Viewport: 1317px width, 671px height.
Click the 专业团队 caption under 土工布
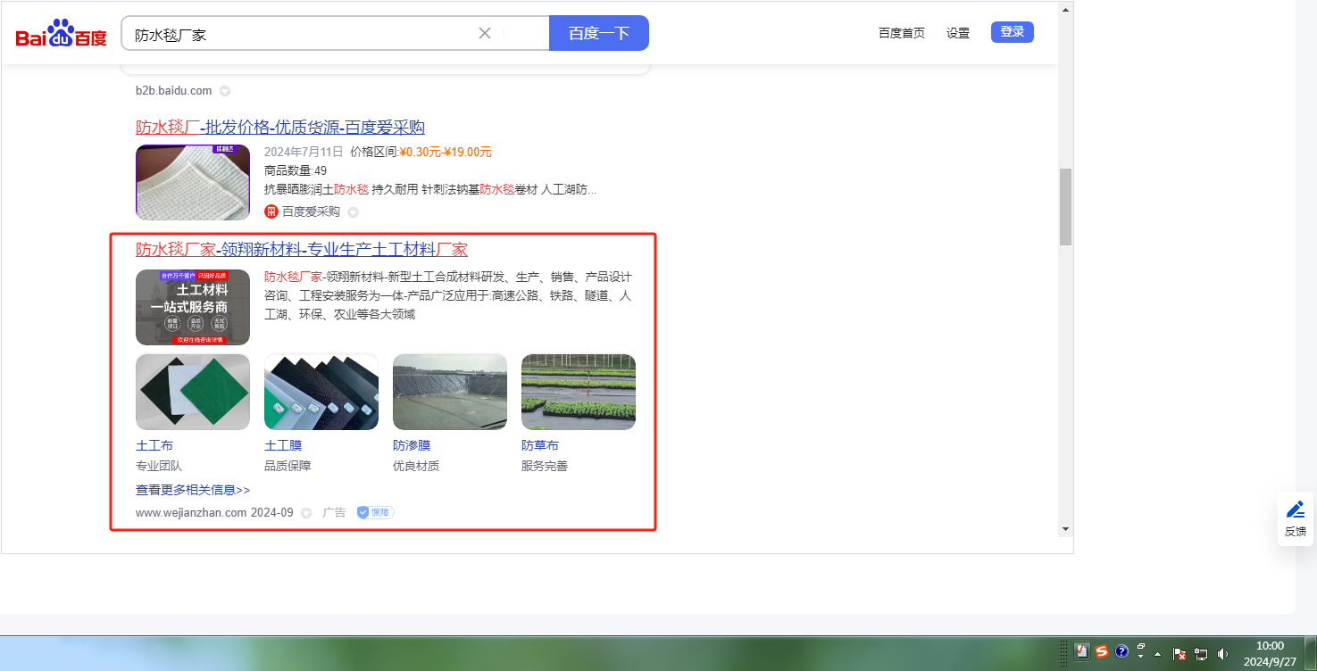[159, 466]
